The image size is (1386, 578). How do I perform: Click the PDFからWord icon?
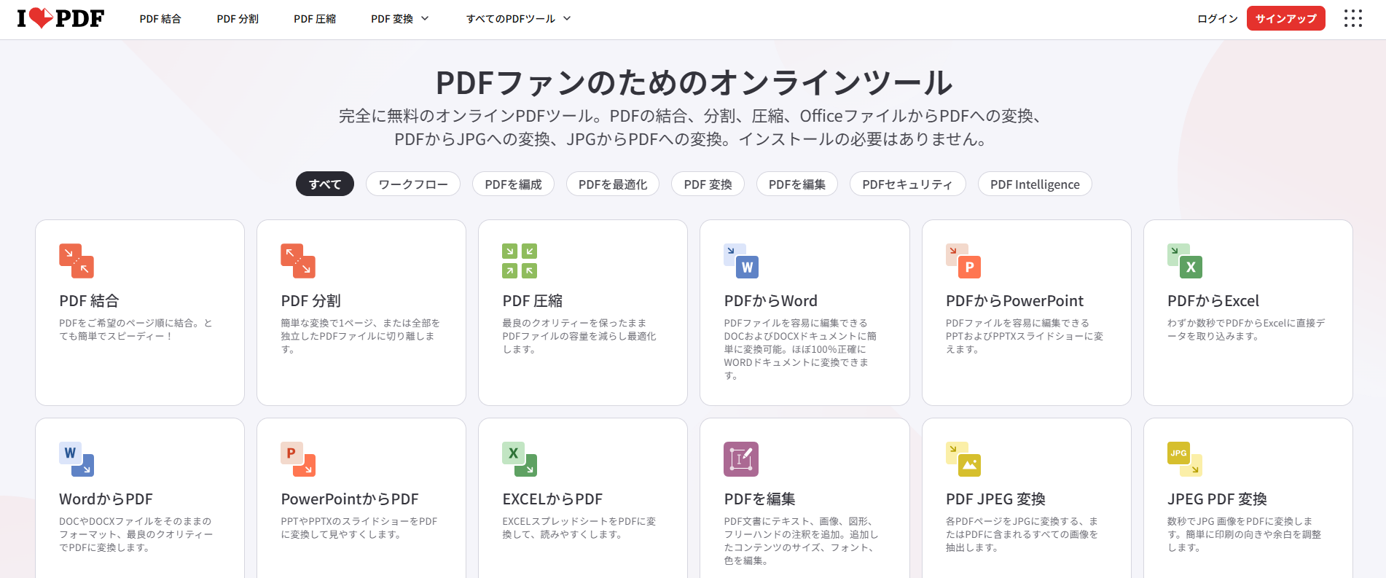741,261
